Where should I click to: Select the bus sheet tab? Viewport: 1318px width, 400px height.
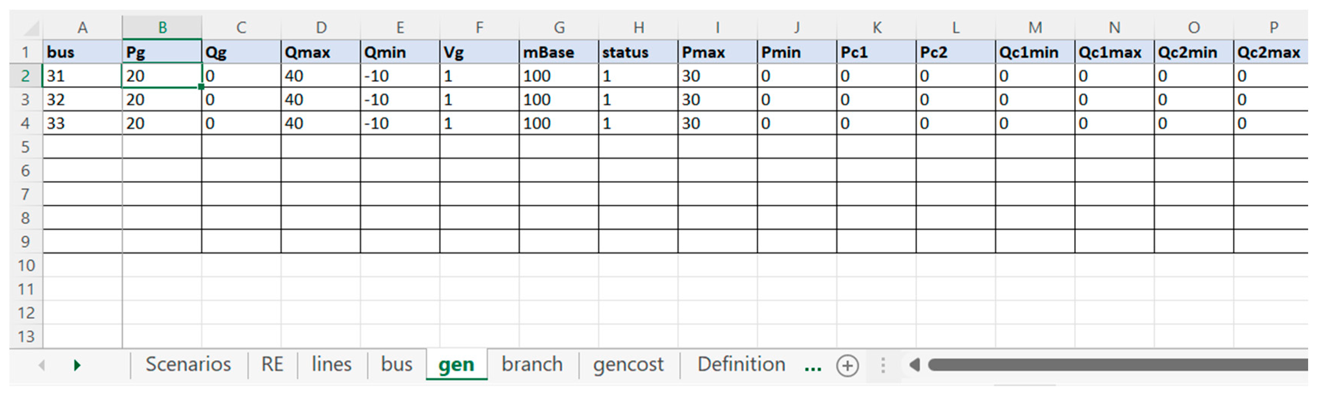[x=396, y=365]
